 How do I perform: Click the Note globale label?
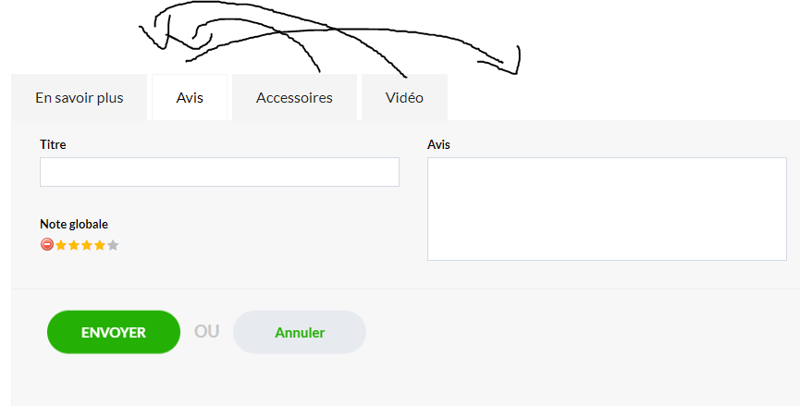click(x=74, y=224)
